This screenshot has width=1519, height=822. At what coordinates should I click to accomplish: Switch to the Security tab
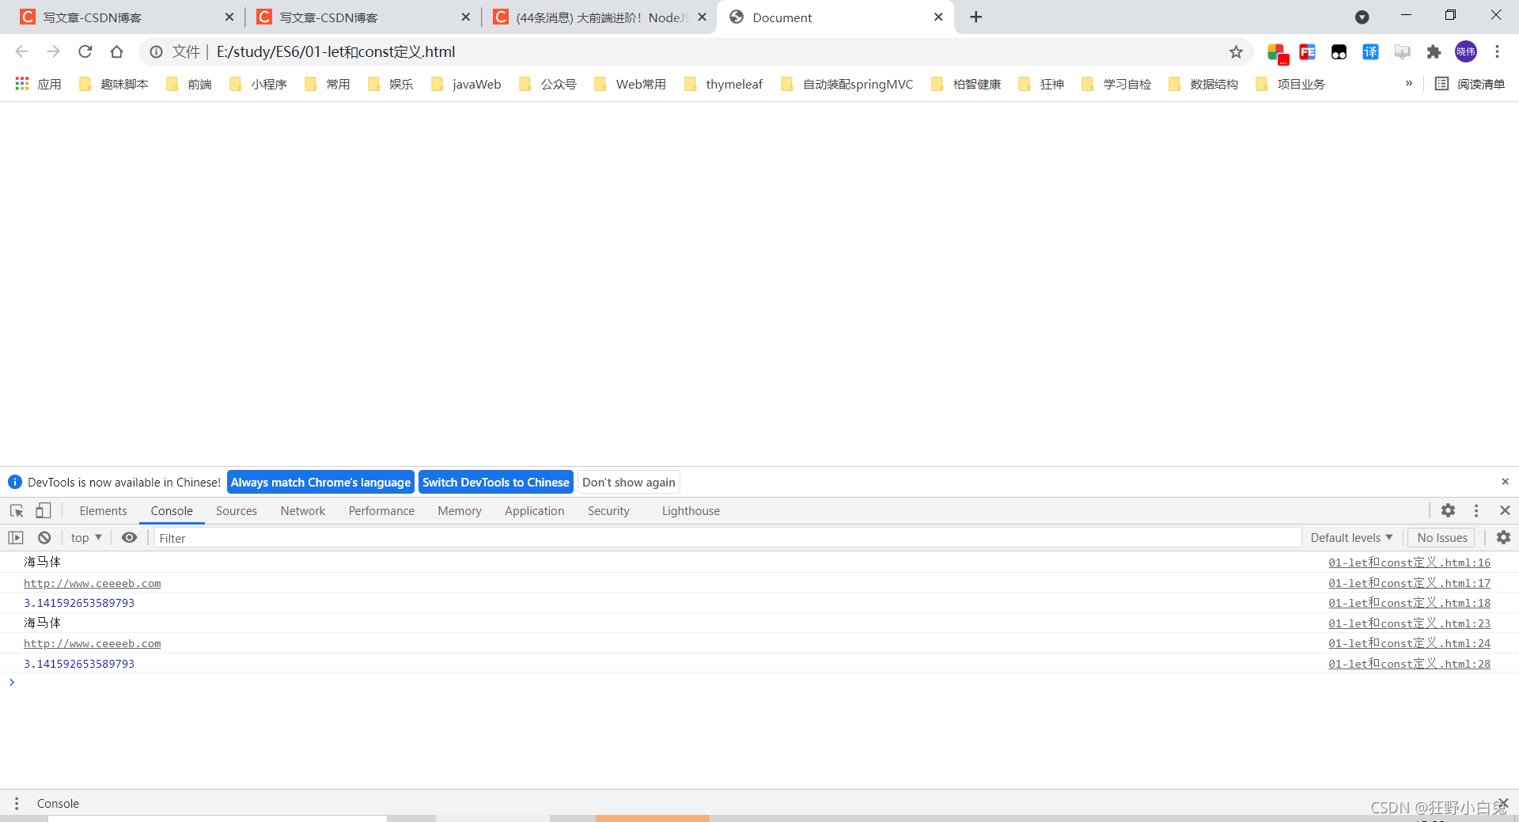tap(608, 511)
